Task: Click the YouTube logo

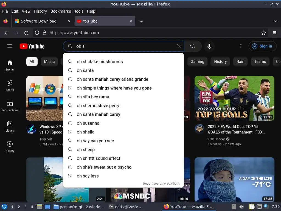Action: (x=32, y=46)
